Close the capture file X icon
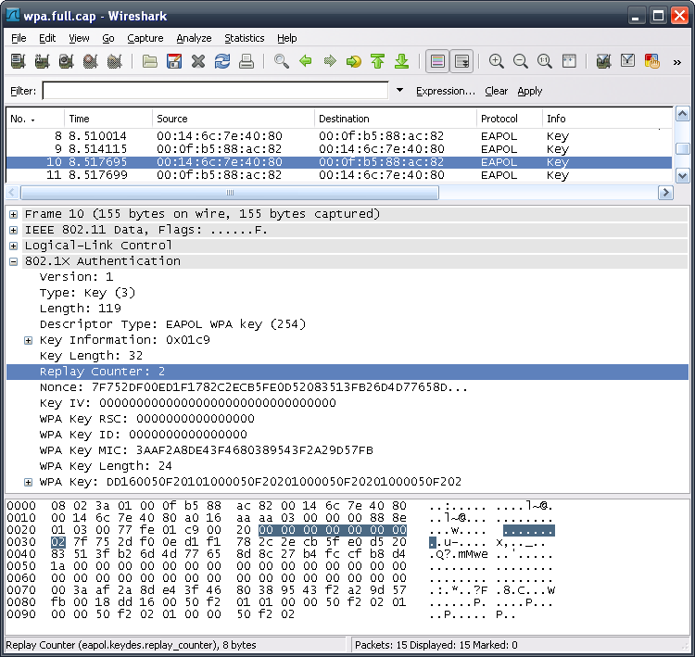The height and width of the screenshot is (657, 695). pyautogui.click(x=198, y=61)
